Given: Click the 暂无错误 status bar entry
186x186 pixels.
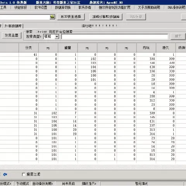Looking at the screenshot, I should coord(141,184).
